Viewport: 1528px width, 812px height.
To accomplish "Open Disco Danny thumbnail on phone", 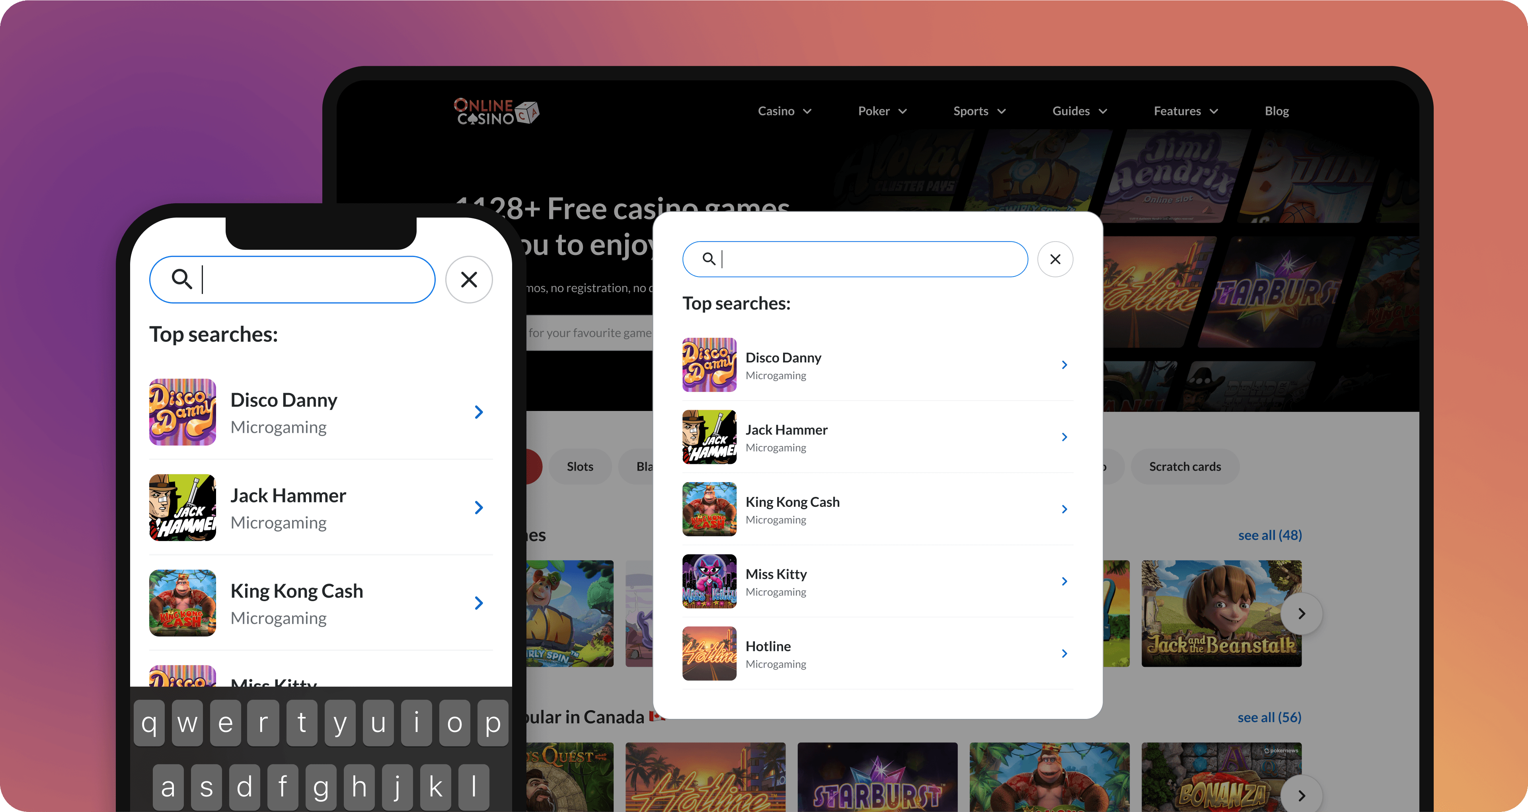I will coord(183,412).
